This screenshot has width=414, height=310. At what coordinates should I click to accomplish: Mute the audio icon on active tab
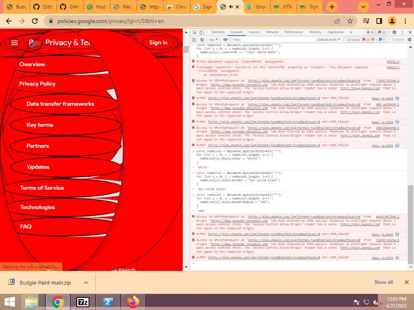click(x=231, y=7)
